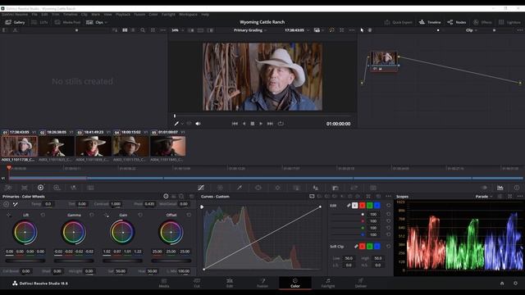Open the Fairlight menu
525x295 pixels.
168,15
